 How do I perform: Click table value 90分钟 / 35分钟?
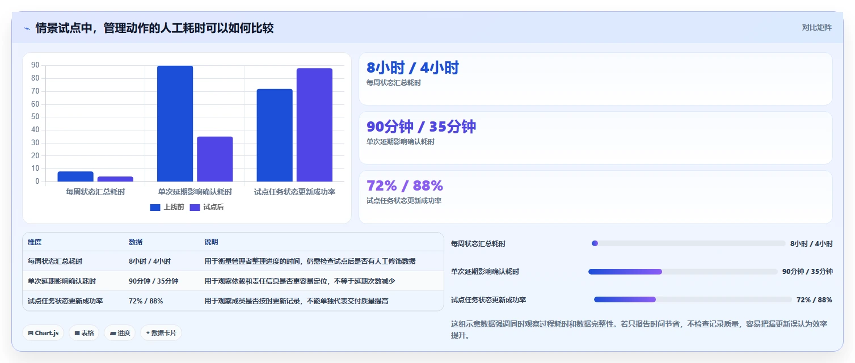click(x=154, y=281)
